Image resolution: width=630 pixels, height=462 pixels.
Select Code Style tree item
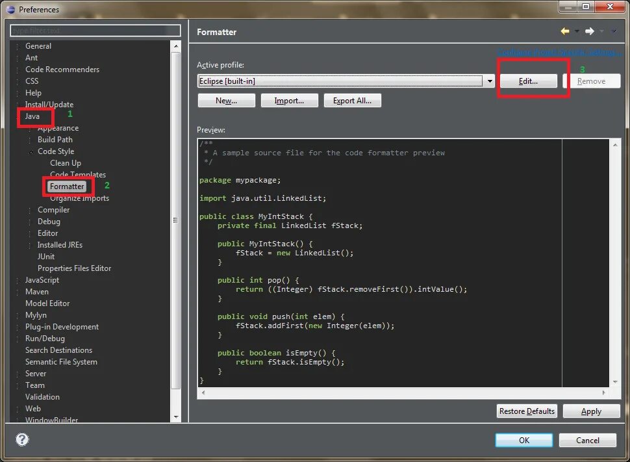pyautogui.click(x=56, y=151)
